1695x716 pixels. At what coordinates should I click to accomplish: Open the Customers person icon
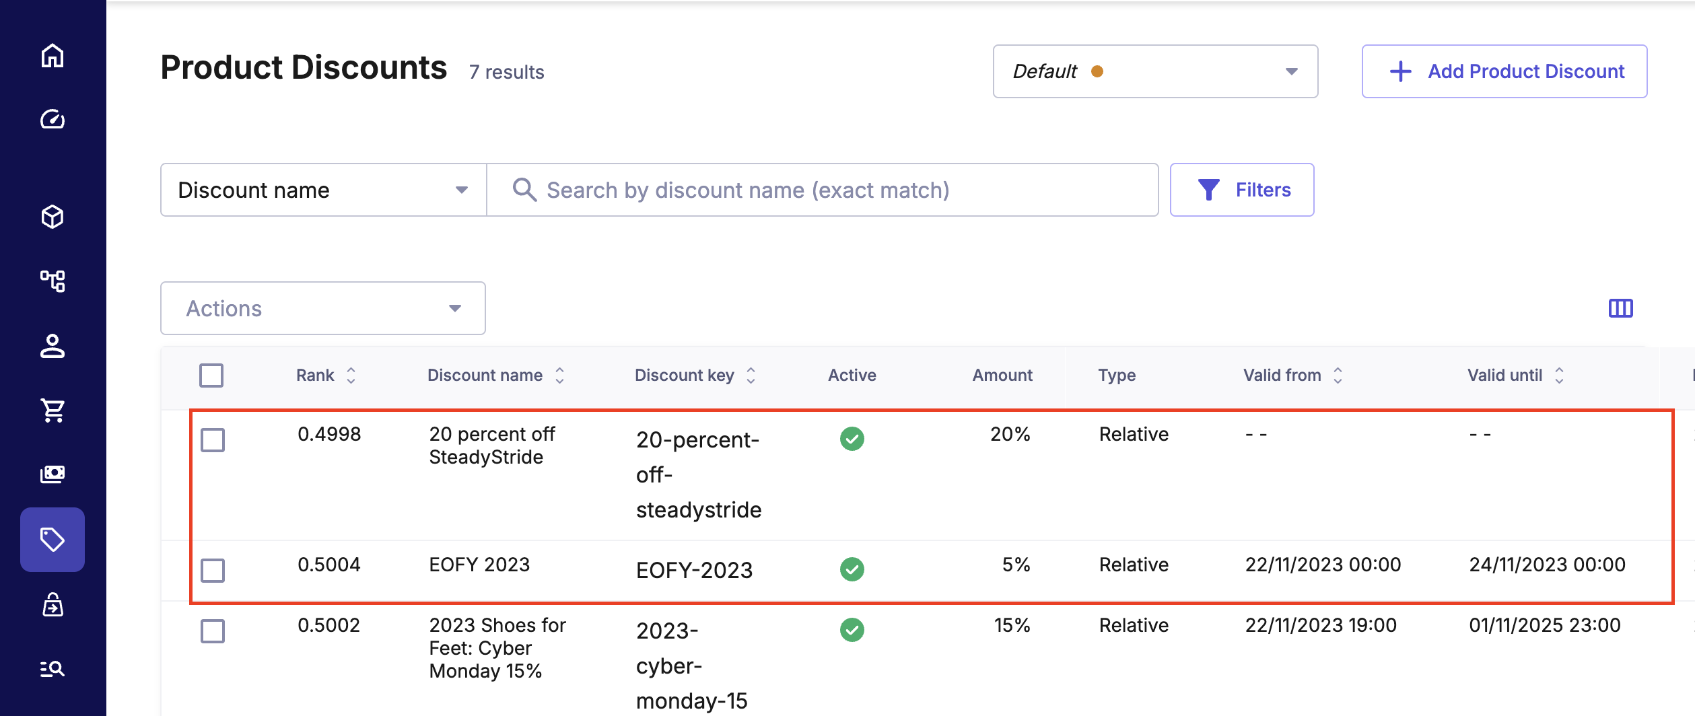pyautogui.click(x=53, y=346)
